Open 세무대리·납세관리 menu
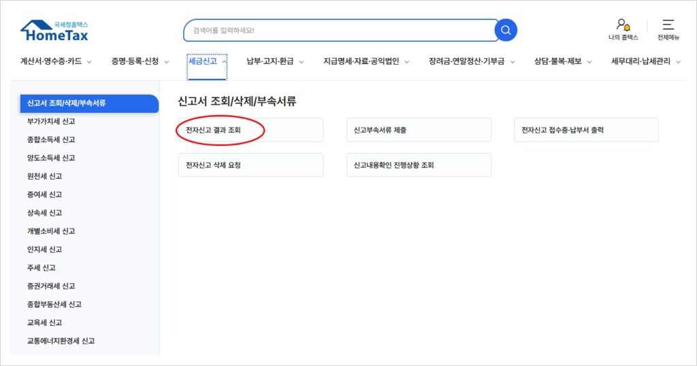The image size is (697, 366). pos(641,61)
